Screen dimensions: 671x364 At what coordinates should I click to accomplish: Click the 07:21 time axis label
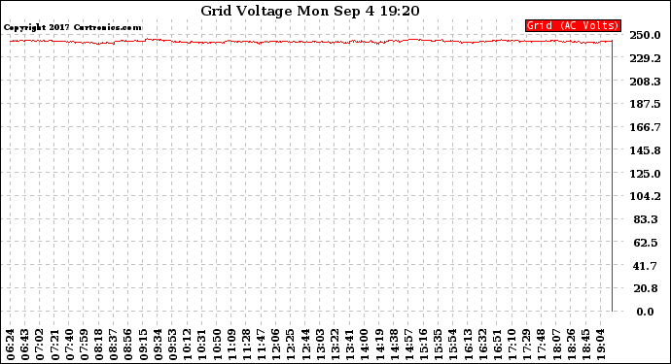[54, 345]
